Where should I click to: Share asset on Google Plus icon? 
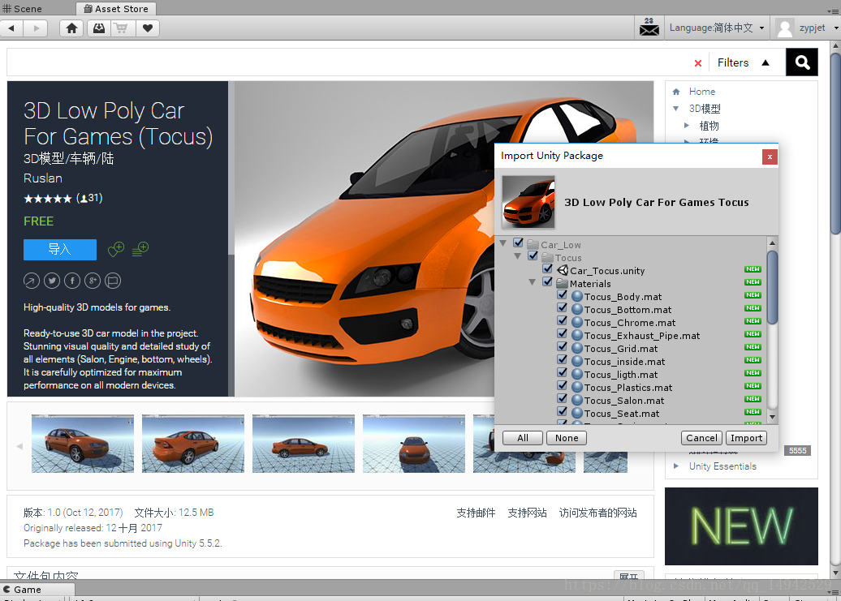[93, 280]
